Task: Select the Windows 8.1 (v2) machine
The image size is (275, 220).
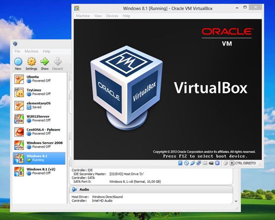Action: click(x=39, y=171)
